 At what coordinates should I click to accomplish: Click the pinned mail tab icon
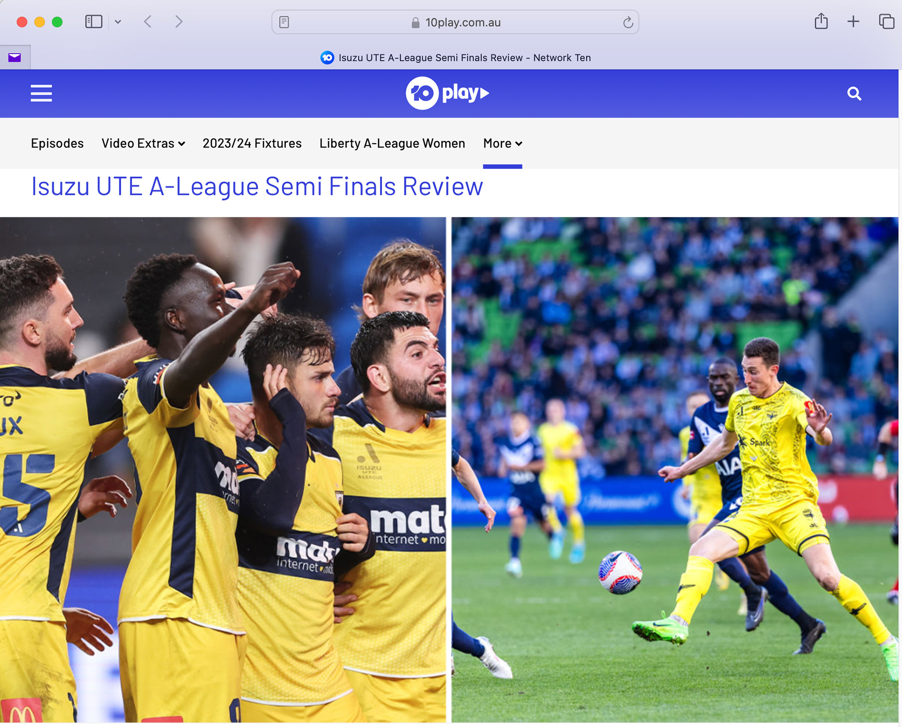click(x=15, y=57)
